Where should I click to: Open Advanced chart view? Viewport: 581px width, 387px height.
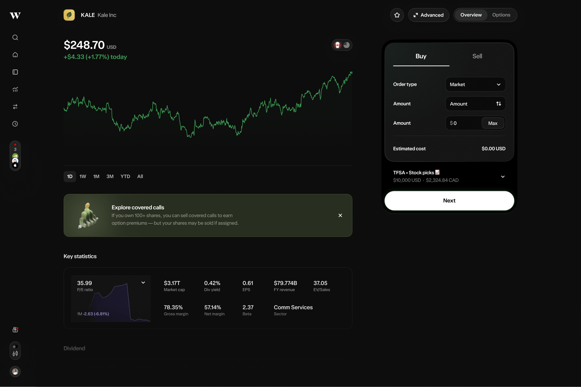428,15
